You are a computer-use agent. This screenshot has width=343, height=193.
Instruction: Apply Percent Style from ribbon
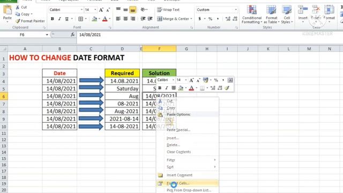210,19
